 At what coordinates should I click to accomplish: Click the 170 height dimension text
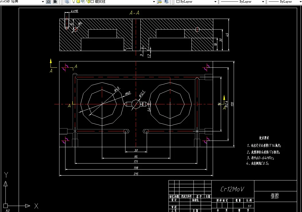[x=232, y=104]
